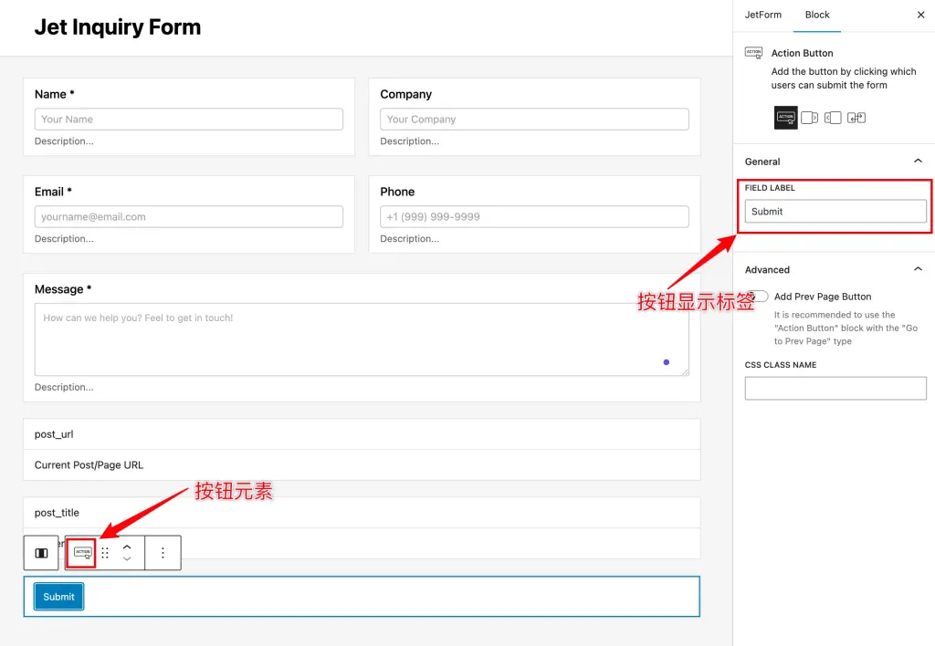
Task: Click the Phone field label
Action: coord(397,192)
